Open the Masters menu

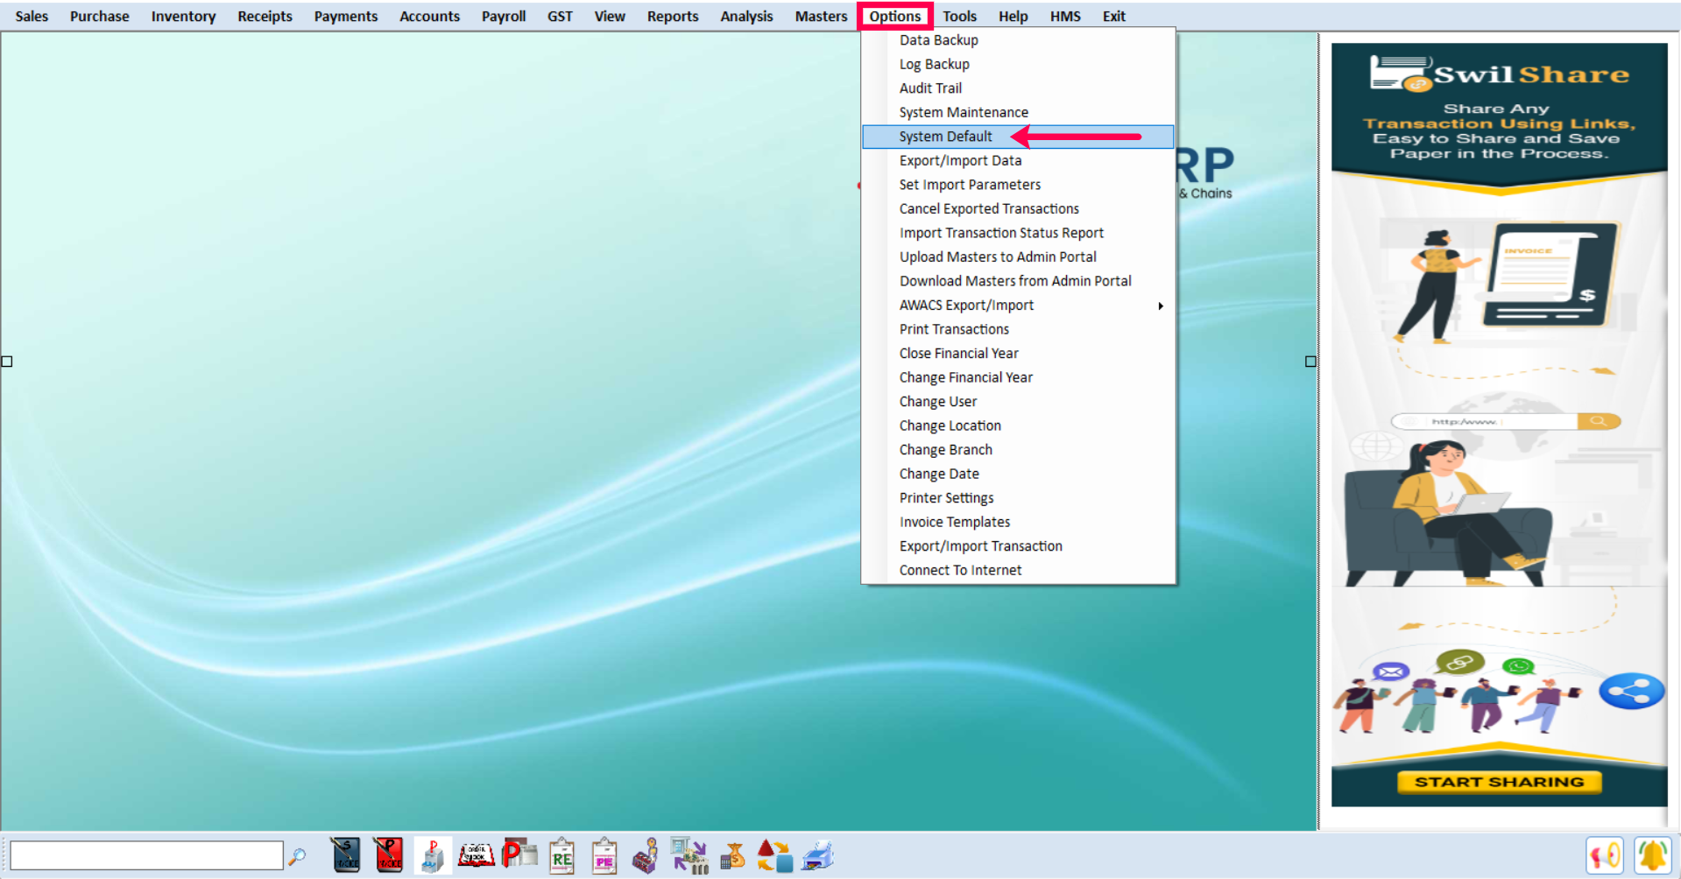click(x=820, y=17)
